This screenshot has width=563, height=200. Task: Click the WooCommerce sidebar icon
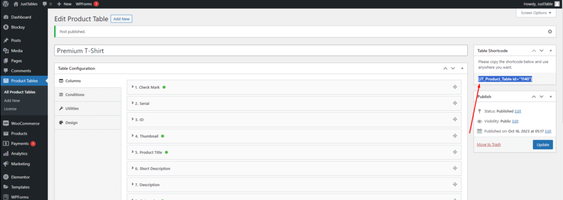tap(5, 123)
